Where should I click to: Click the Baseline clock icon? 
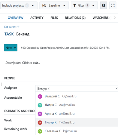point(44,5)
